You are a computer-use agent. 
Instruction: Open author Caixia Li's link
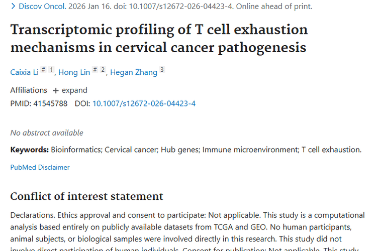pyautogui.click(x=24, y=72)
